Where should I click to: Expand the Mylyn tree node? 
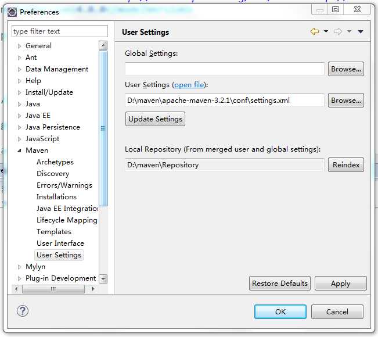(20, 267)
